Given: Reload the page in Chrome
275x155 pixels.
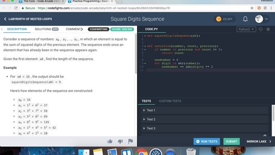Looking at the screenshot, I should tap(16, 8).
